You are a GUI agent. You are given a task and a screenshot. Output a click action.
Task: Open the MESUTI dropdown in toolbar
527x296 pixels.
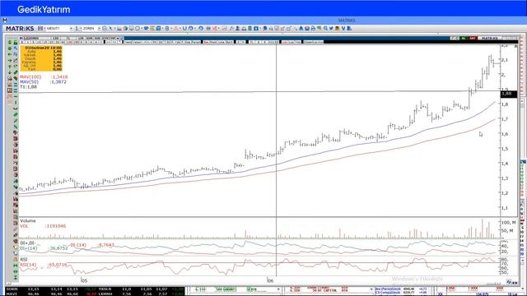coord(71,29)
